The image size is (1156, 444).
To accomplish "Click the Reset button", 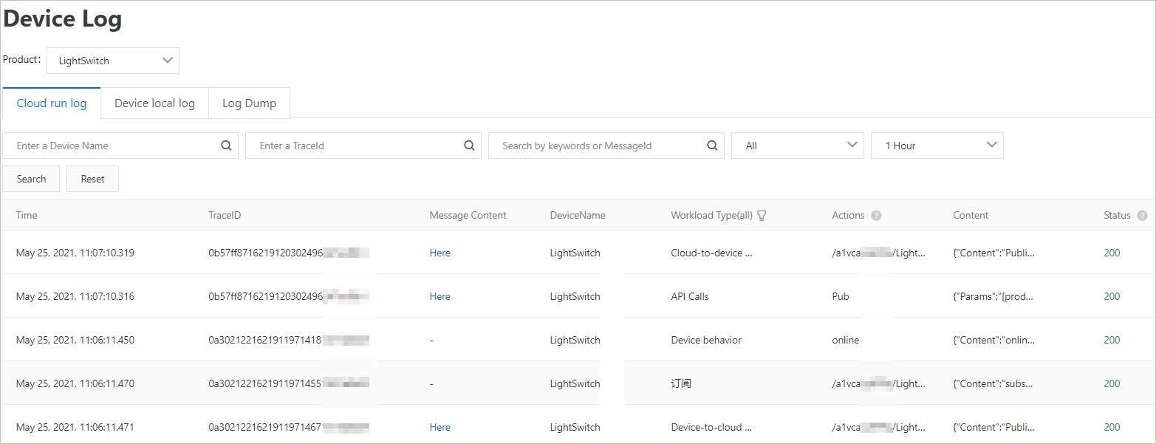I will (x=92, y=178).
